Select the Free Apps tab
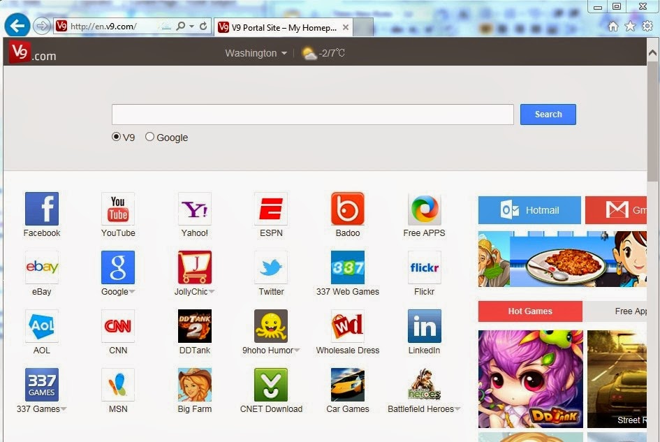 click(x=615, y=311)
